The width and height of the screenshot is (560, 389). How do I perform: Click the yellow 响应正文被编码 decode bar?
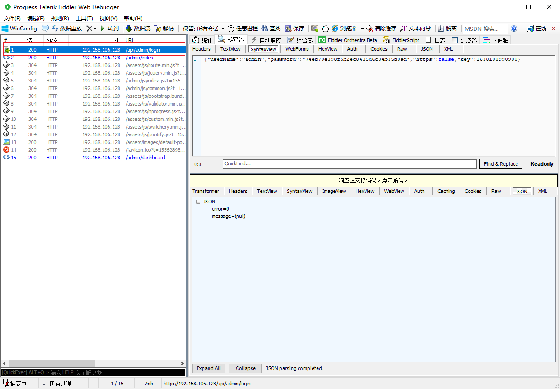(x=373, y=180)
